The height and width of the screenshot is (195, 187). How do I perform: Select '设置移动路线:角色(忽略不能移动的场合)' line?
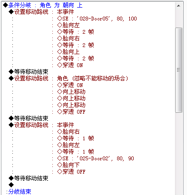click(x=69, y=78)
